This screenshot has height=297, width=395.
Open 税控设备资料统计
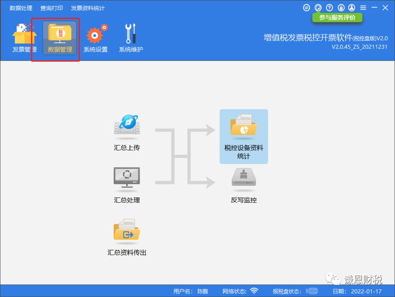[x=243, y=137]
